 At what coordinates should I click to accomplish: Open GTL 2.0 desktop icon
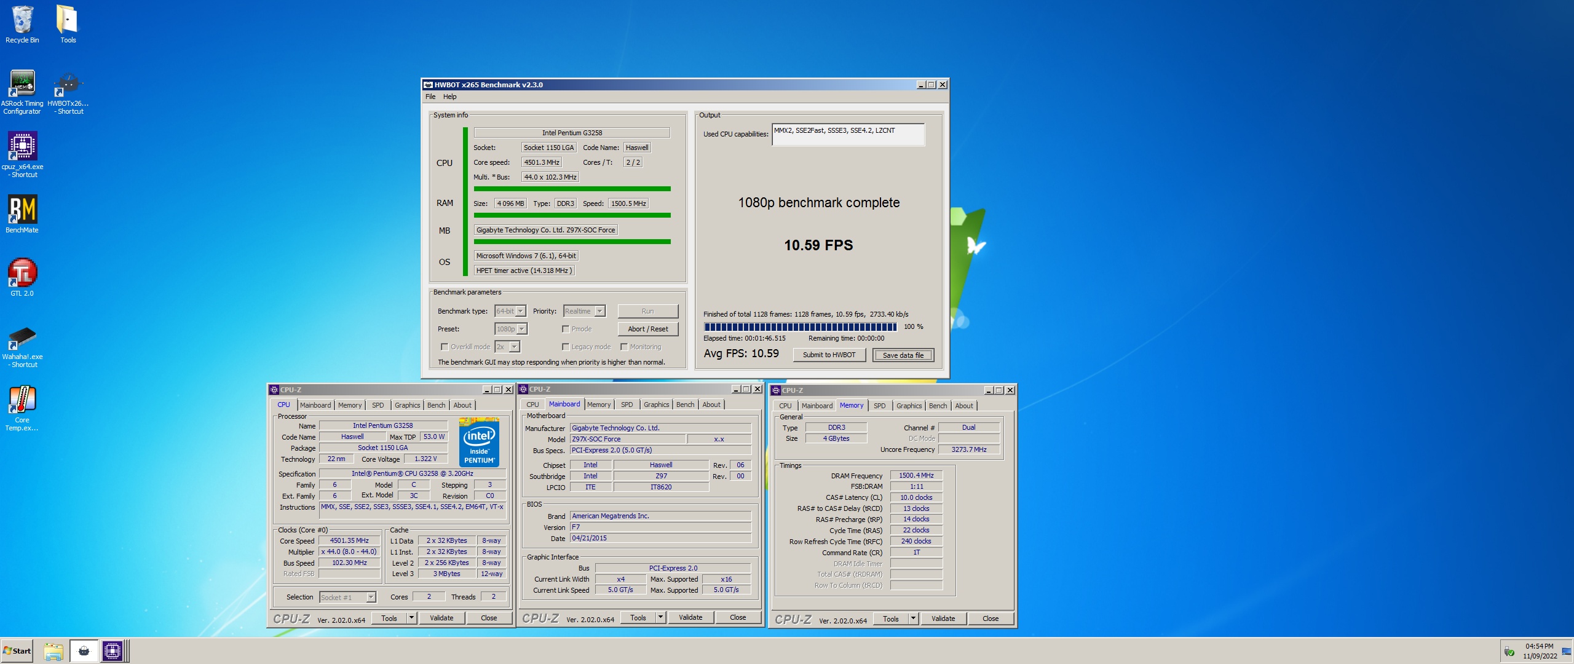tap(22, 277)
